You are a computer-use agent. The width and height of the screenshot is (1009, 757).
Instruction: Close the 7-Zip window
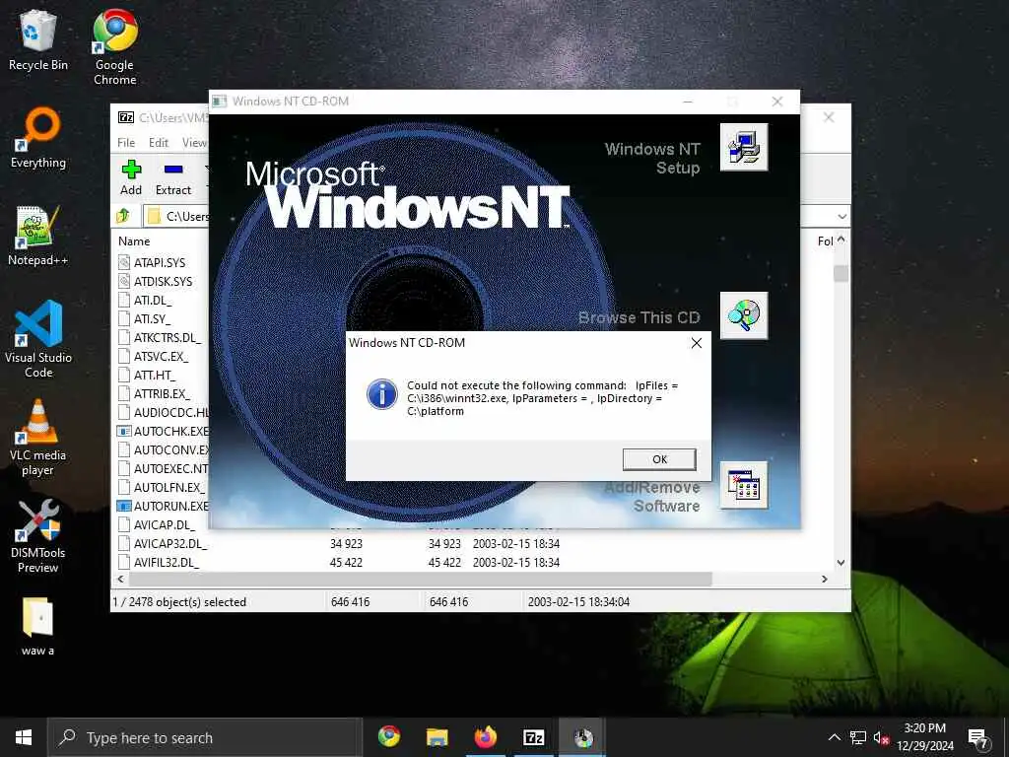[x=829, y=117]
